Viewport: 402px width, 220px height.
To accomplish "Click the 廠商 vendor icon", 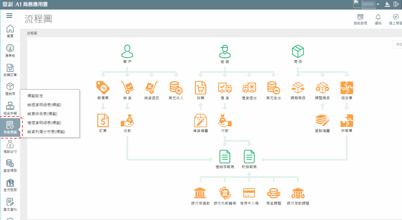I will coord(225,51).
